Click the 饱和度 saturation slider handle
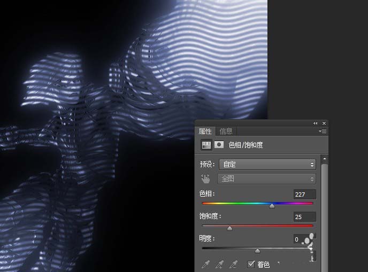The image size is (368, 272). click(x=230, y=228)
